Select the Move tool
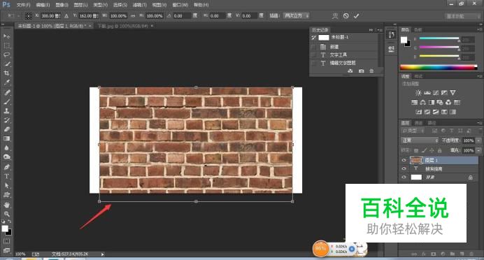Screen dimensions: 484x260 [6, 36]
